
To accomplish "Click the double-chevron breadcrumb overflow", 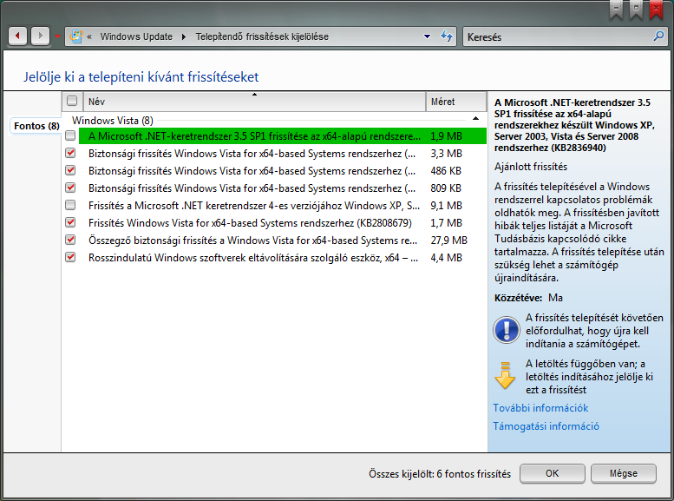I will pyautogui.click(x=89, y=37).
